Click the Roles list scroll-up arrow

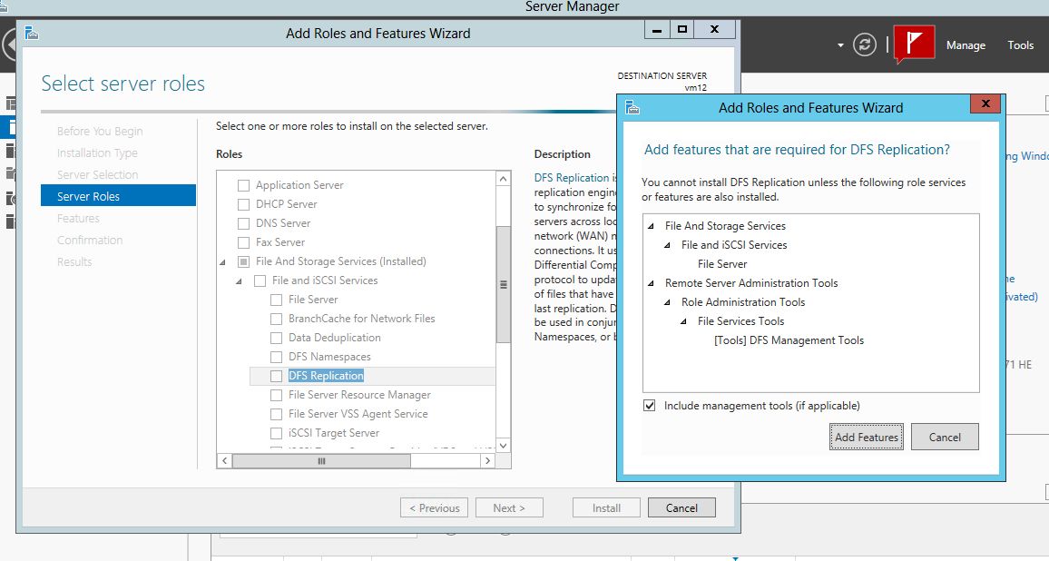(503, 178)
